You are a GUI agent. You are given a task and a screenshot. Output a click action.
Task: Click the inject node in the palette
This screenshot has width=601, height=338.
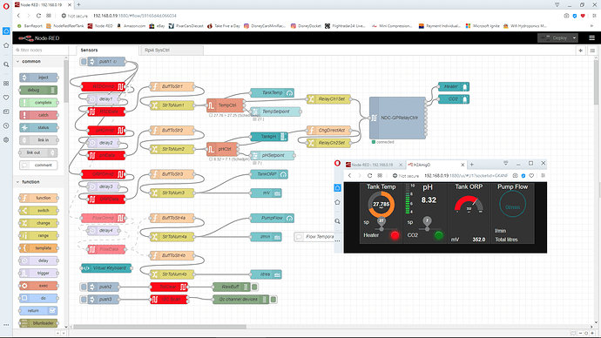pyautogui.click(x=38, y=78)
